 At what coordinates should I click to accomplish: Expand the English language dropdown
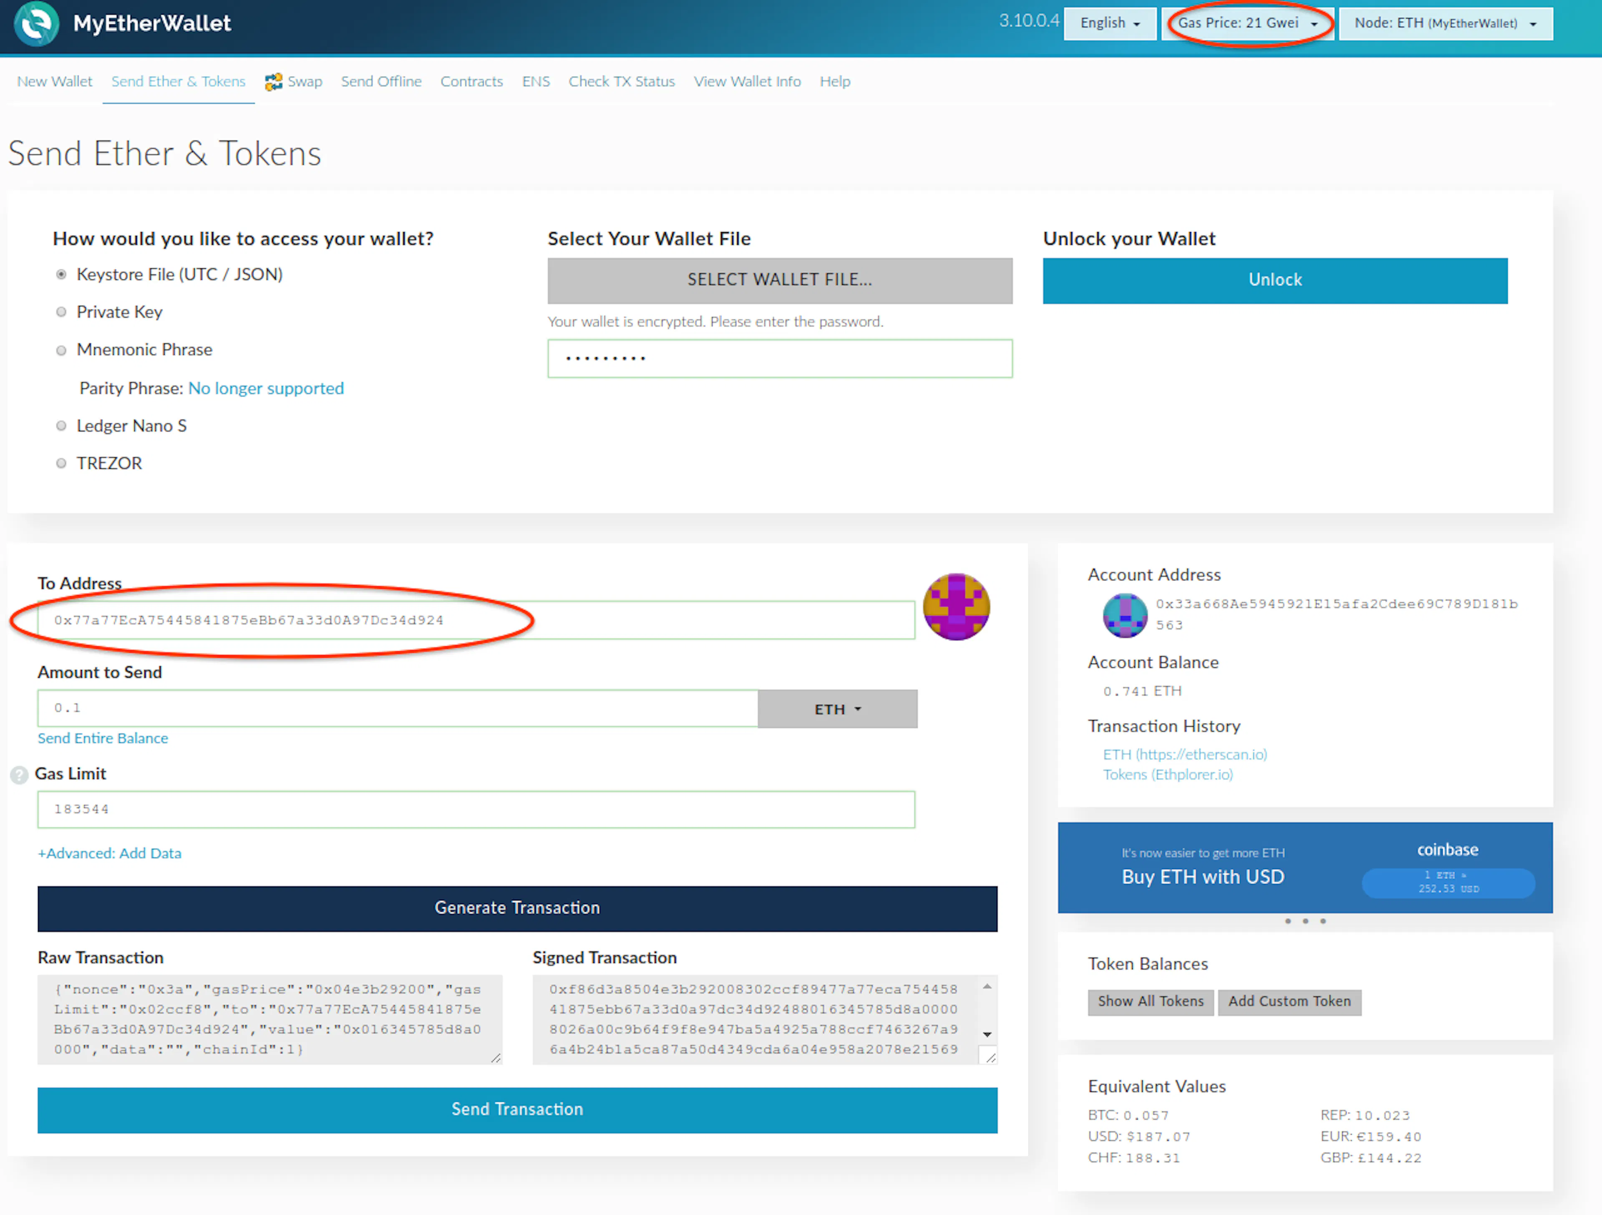1110,23
